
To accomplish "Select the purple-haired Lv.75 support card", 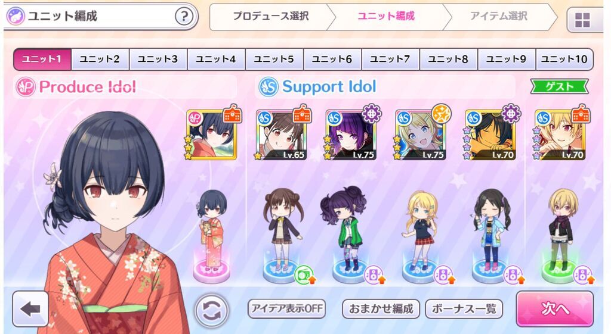I will click(351, 135).
